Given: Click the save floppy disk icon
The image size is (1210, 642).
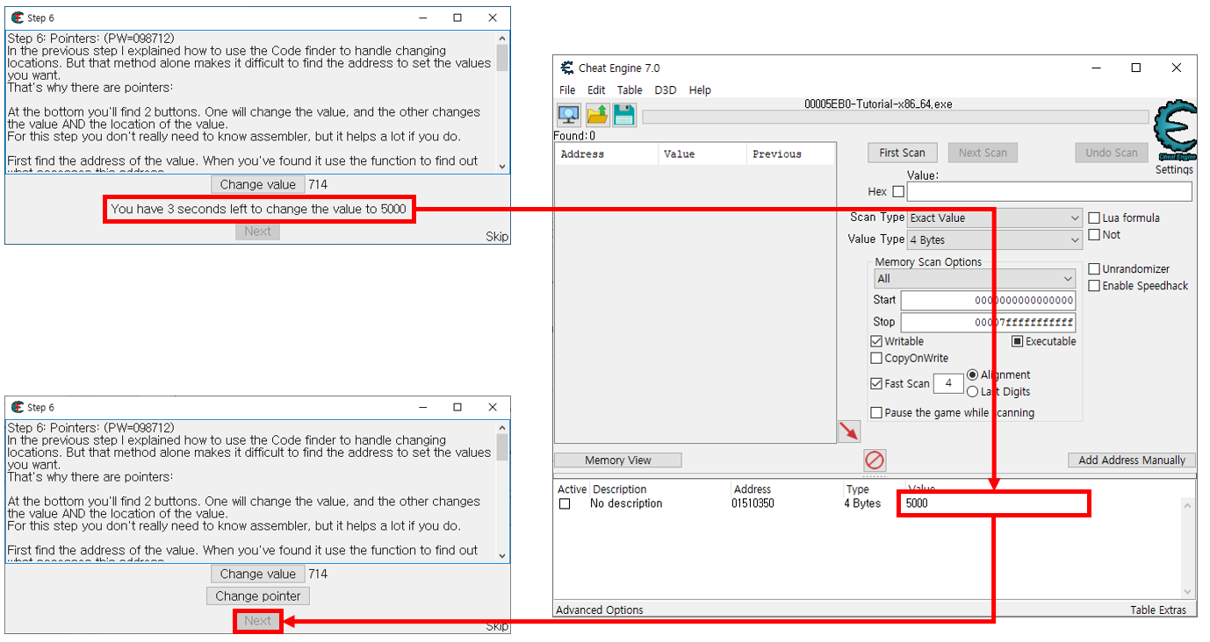Looking at the screenshot, I should tap(624, 115).
